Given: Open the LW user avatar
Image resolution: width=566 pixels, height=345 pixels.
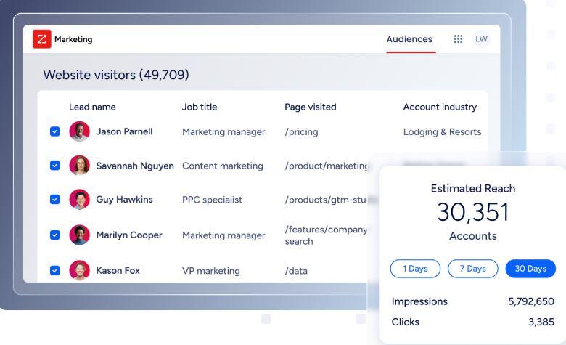Looking at the screenshot, I should click(481, 39).
